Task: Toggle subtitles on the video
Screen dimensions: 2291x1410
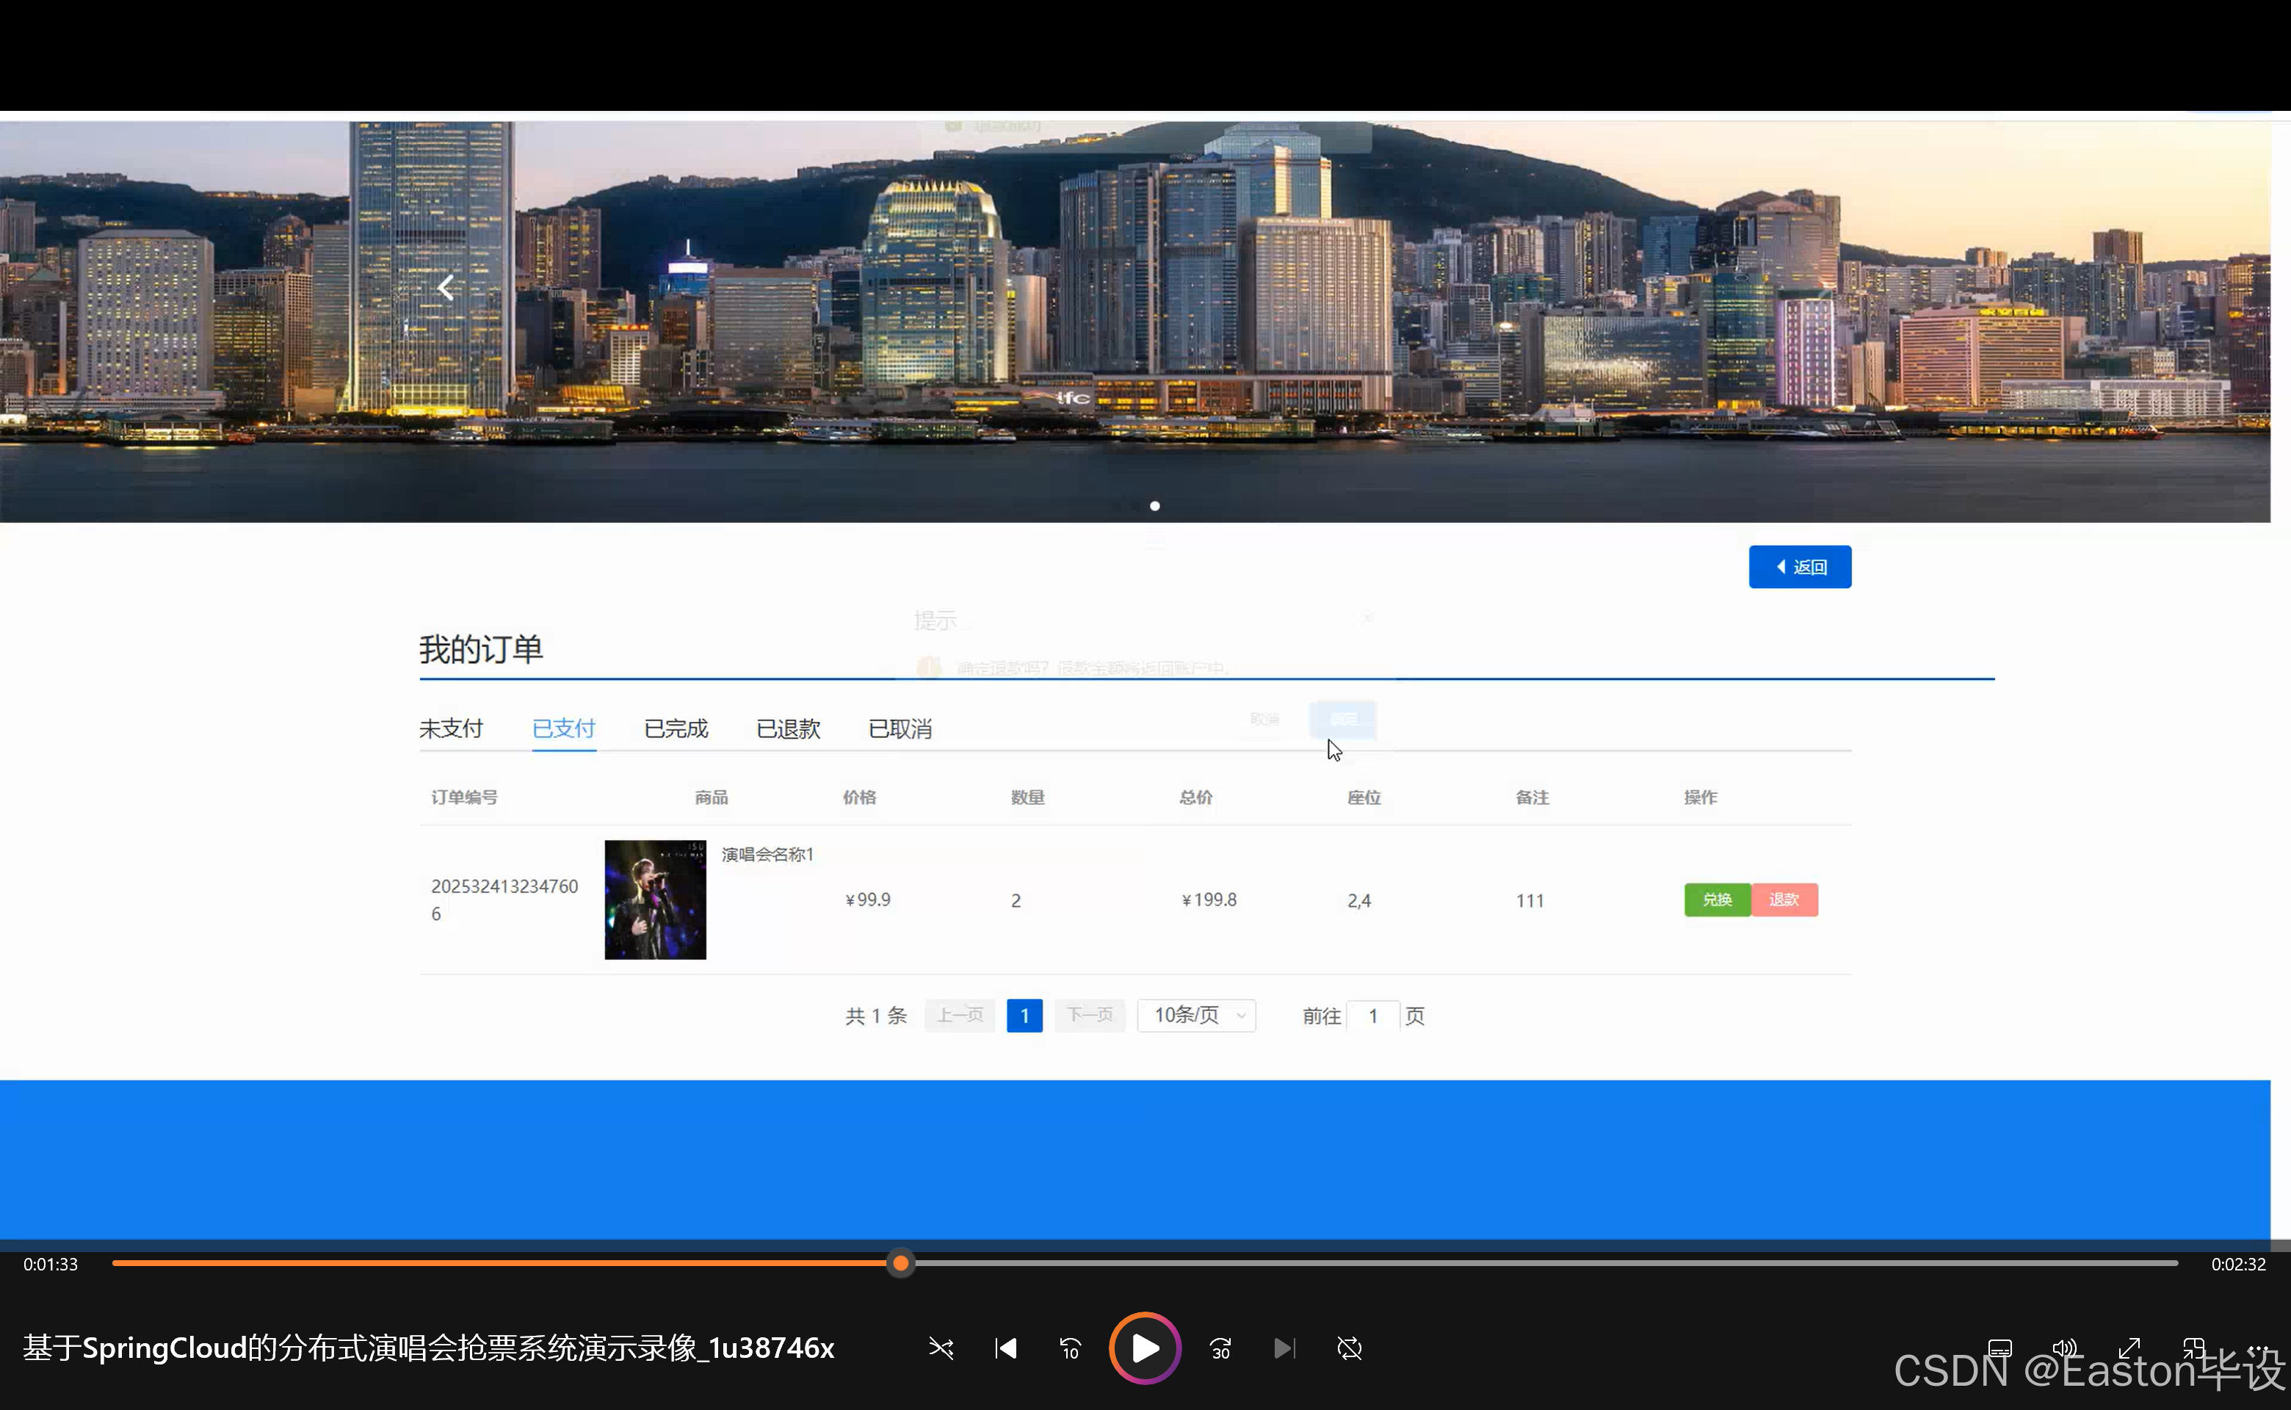Action: (1999, 1348)
